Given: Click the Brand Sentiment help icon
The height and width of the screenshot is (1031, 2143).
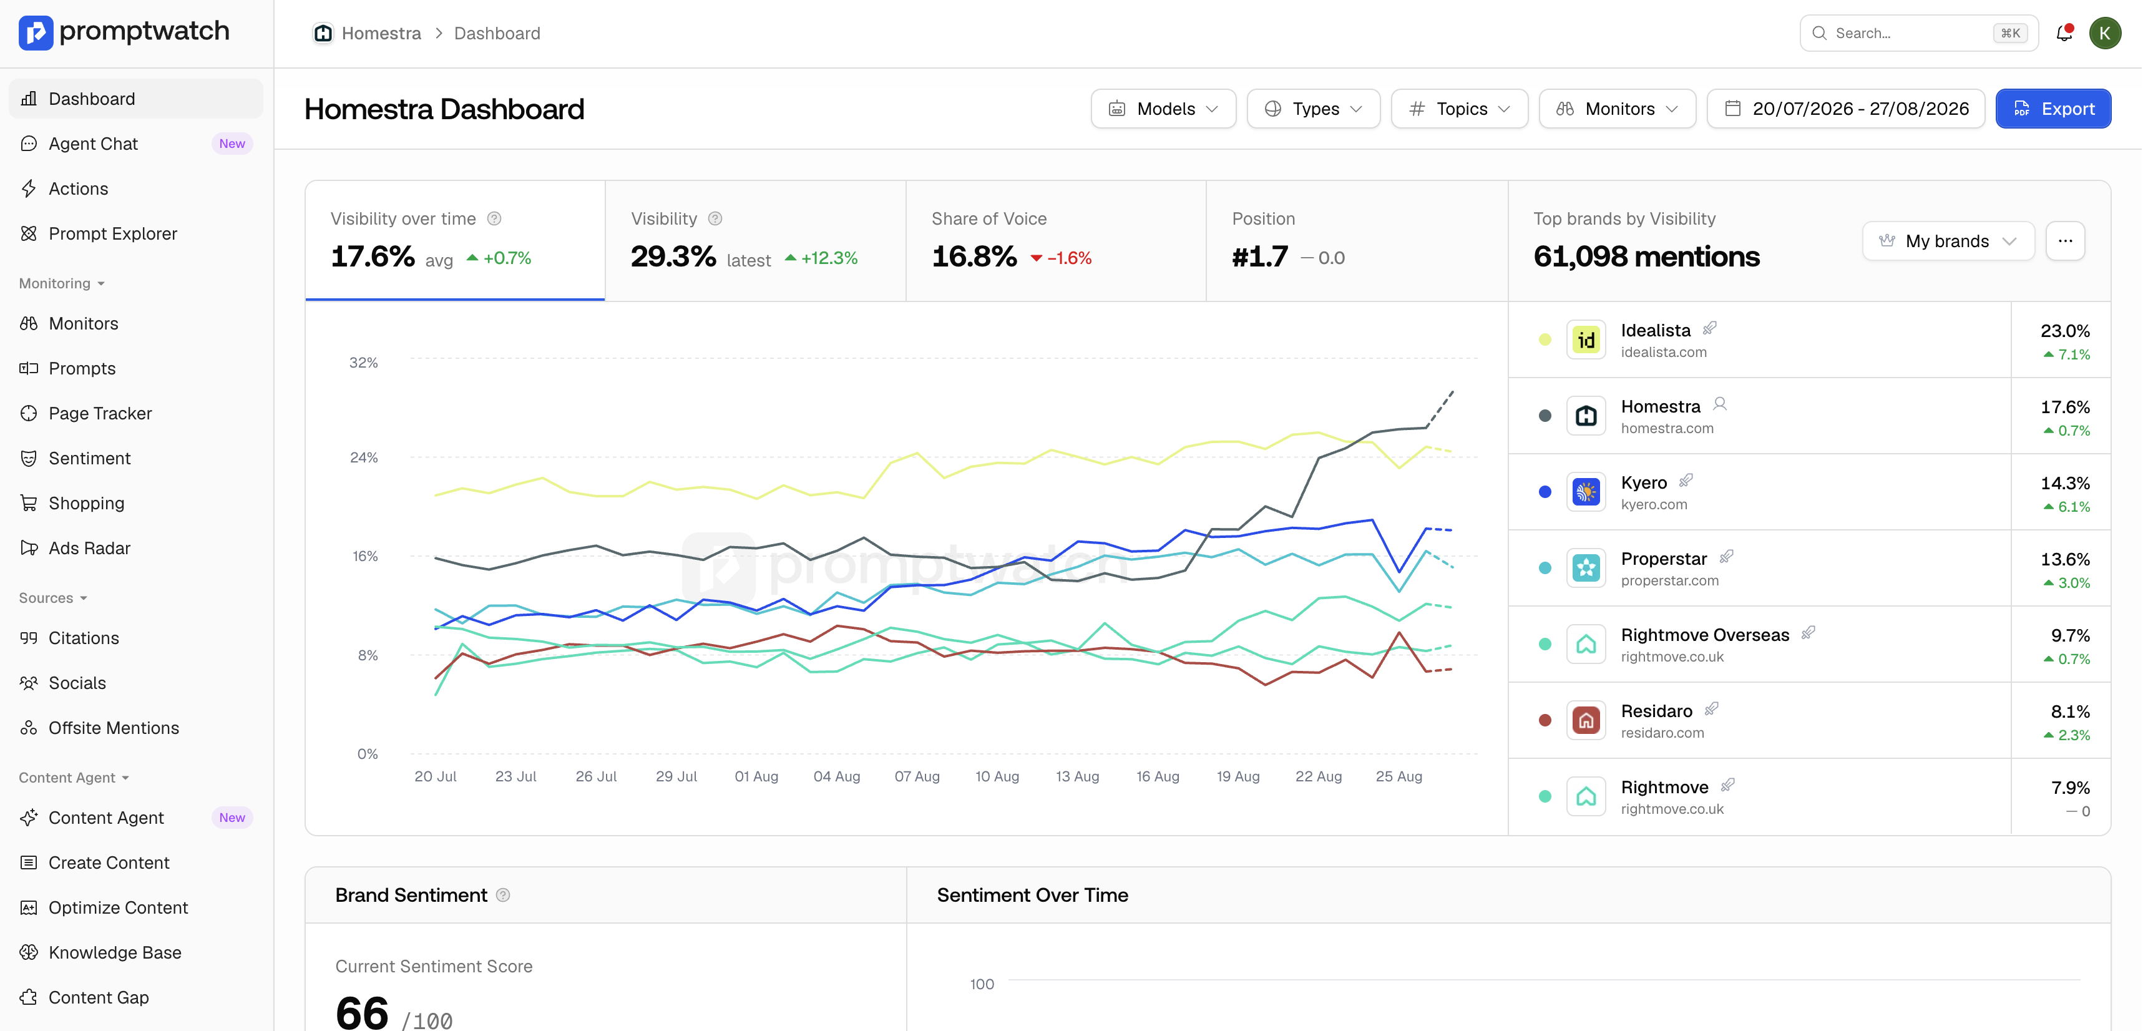Looking at the screenshot, I should click(504, 896).
